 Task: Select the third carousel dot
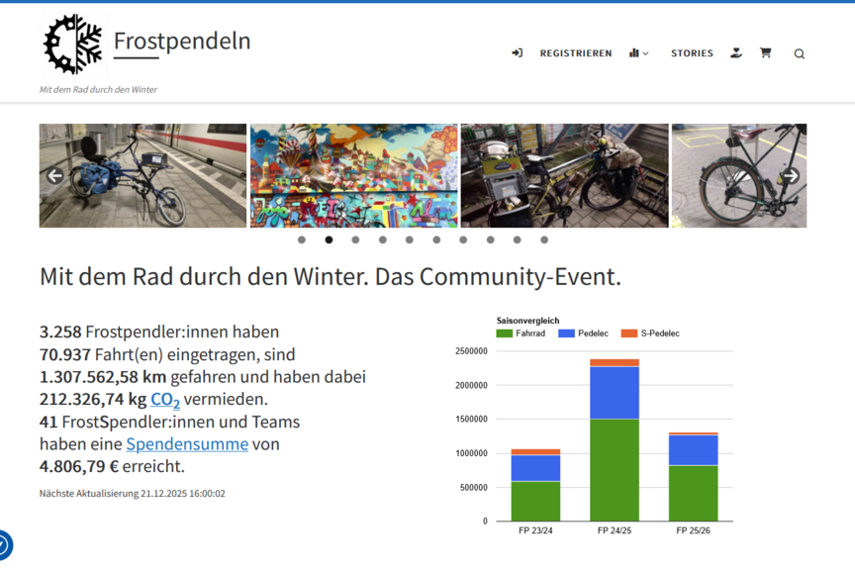click(x=355, y=239)
